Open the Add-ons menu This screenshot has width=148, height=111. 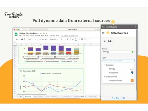point(52,36)
